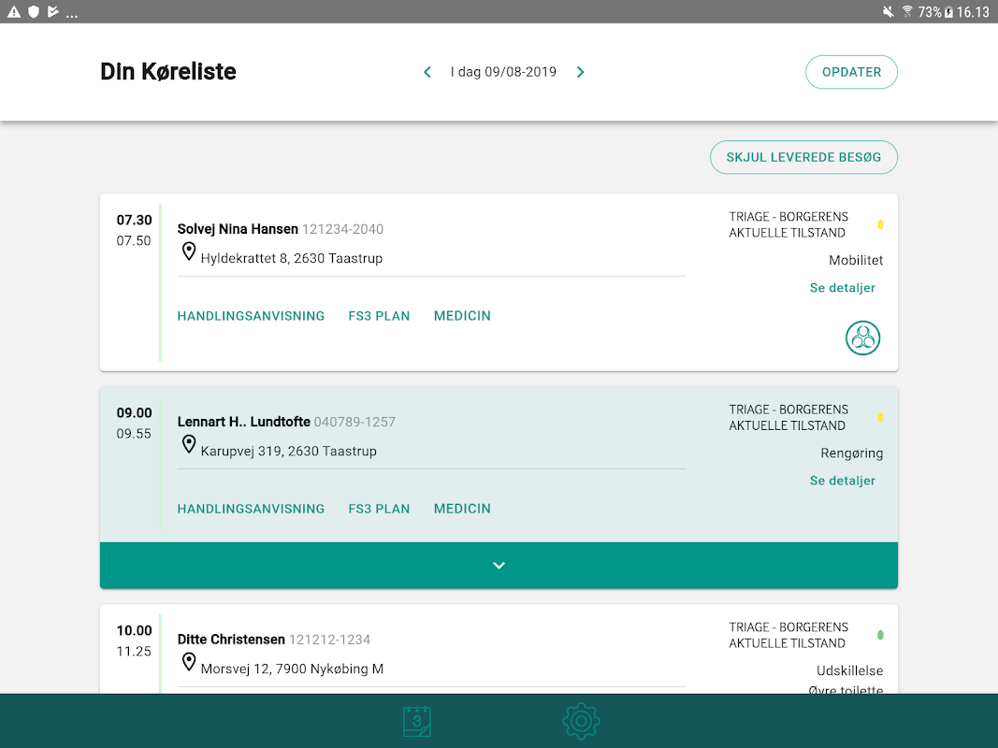Click CPR number 121212-1234

click(x=329, y=640)
